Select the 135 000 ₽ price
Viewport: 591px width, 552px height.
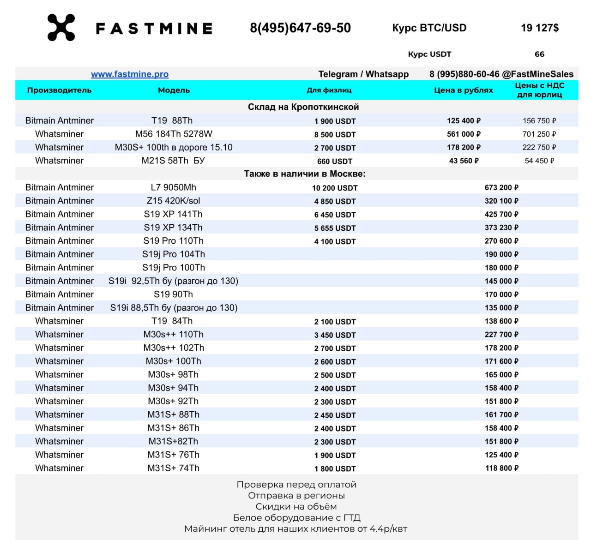501,308
